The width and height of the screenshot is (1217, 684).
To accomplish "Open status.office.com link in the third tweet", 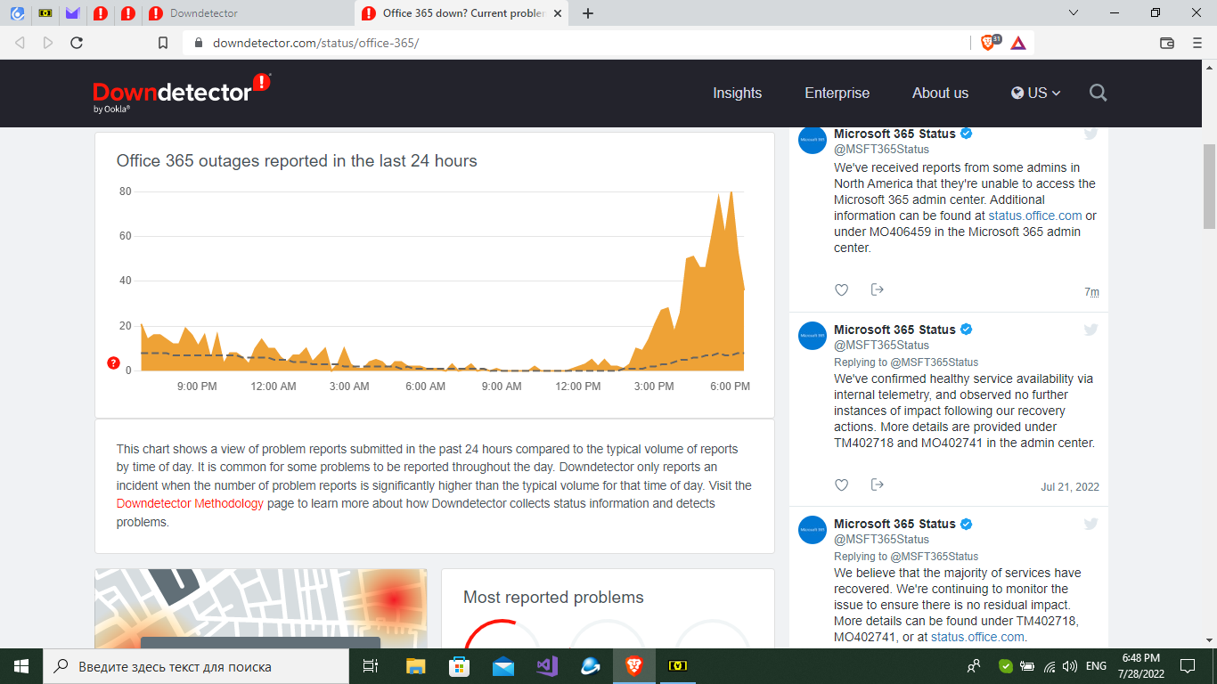I will coord(978,637).
